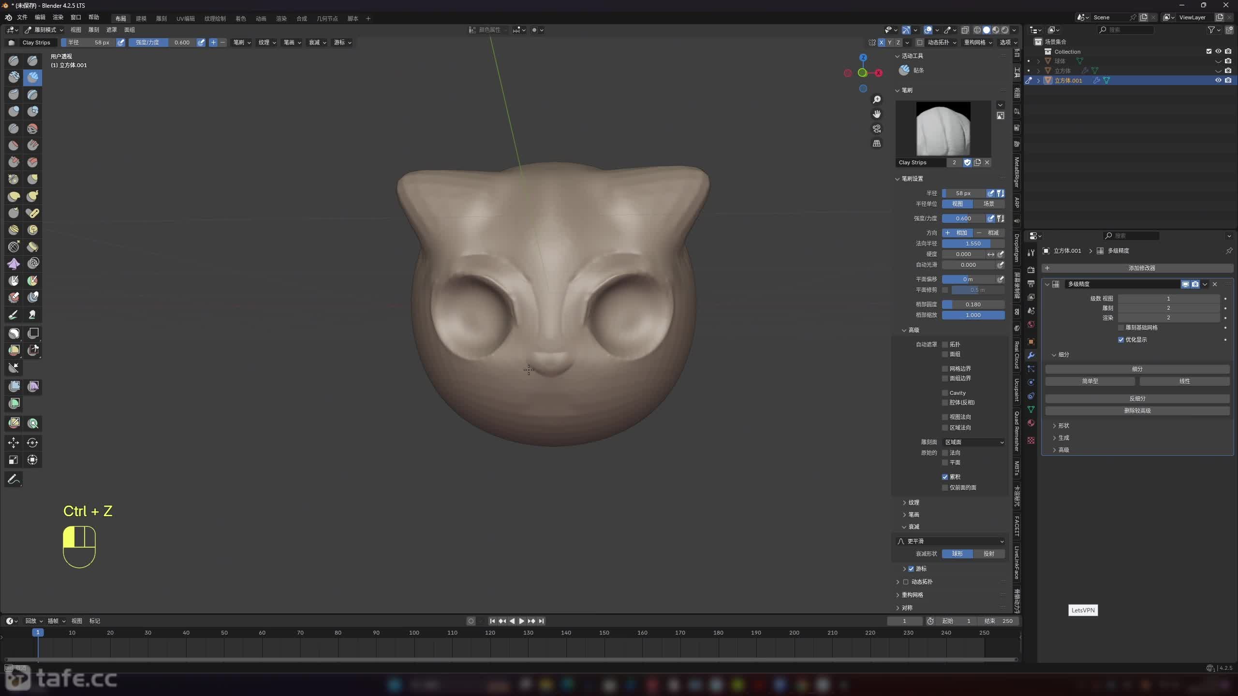Open the 雕刻模式 mode dropdown

click(x=44, y=30)
